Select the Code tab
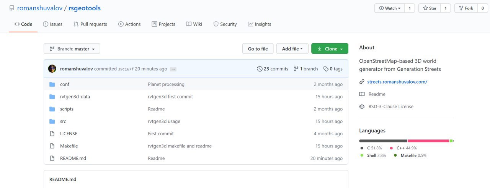 pos(23,24)
